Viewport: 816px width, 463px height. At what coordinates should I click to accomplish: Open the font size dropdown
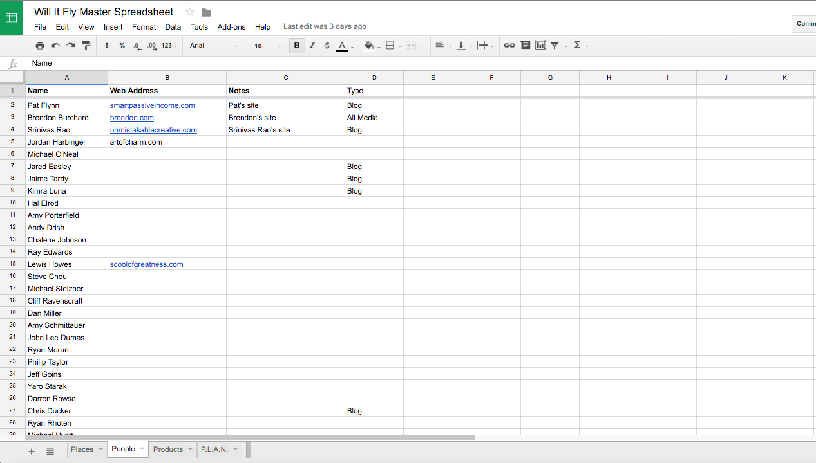point(267,46)
